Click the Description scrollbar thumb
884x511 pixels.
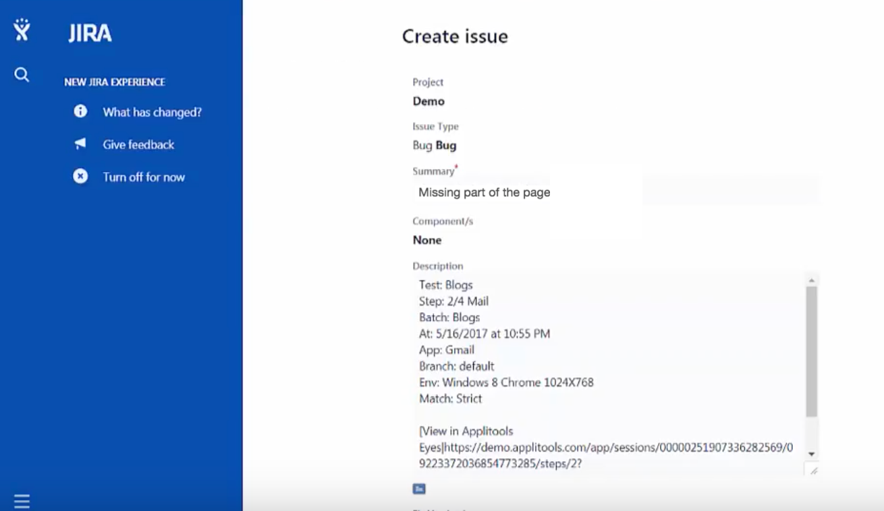812,351
